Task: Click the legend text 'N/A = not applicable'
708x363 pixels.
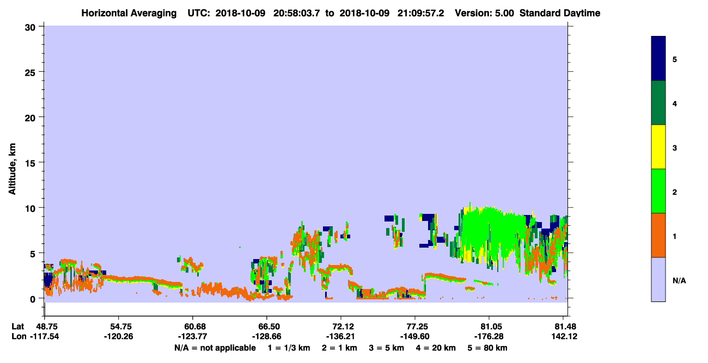Action: (215, 348)
